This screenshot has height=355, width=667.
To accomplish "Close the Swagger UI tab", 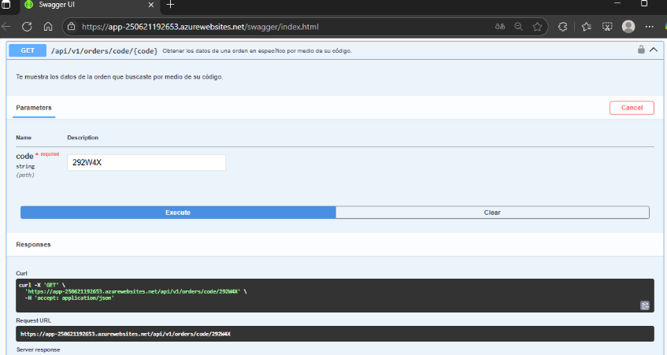I will 151,5.
